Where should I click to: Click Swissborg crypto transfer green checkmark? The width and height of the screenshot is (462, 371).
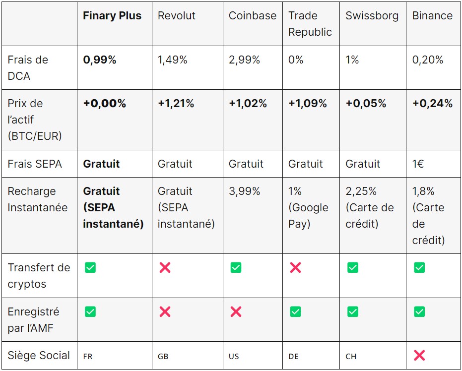pyautogui.click(x=353, y=268)
